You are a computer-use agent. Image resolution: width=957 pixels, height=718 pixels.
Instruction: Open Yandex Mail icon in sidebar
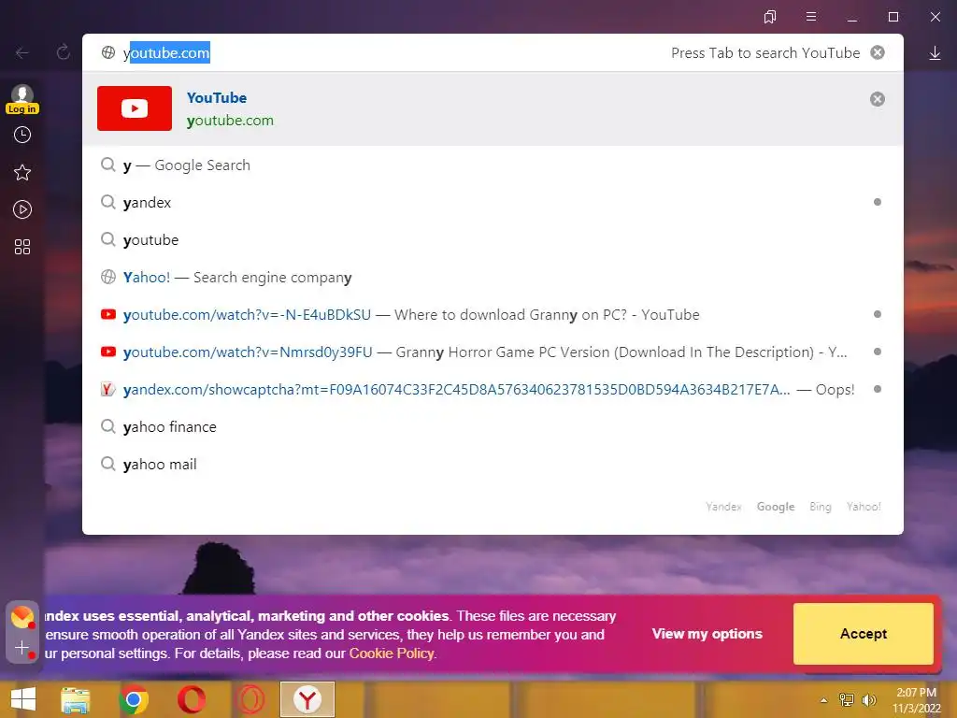point(22,617)
